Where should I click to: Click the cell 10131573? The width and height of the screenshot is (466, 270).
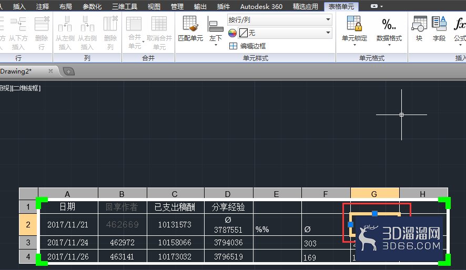pos(175,225)
